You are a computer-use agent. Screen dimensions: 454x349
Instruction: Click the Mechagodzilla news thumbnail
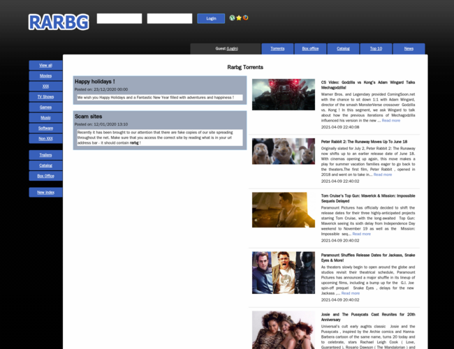(284, 95)
